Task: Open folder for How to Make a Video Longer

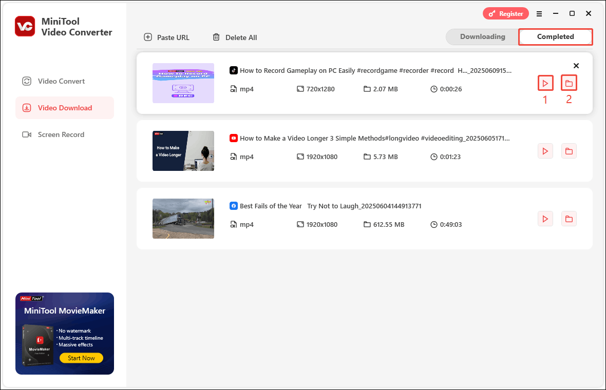Action: point(569,151)
